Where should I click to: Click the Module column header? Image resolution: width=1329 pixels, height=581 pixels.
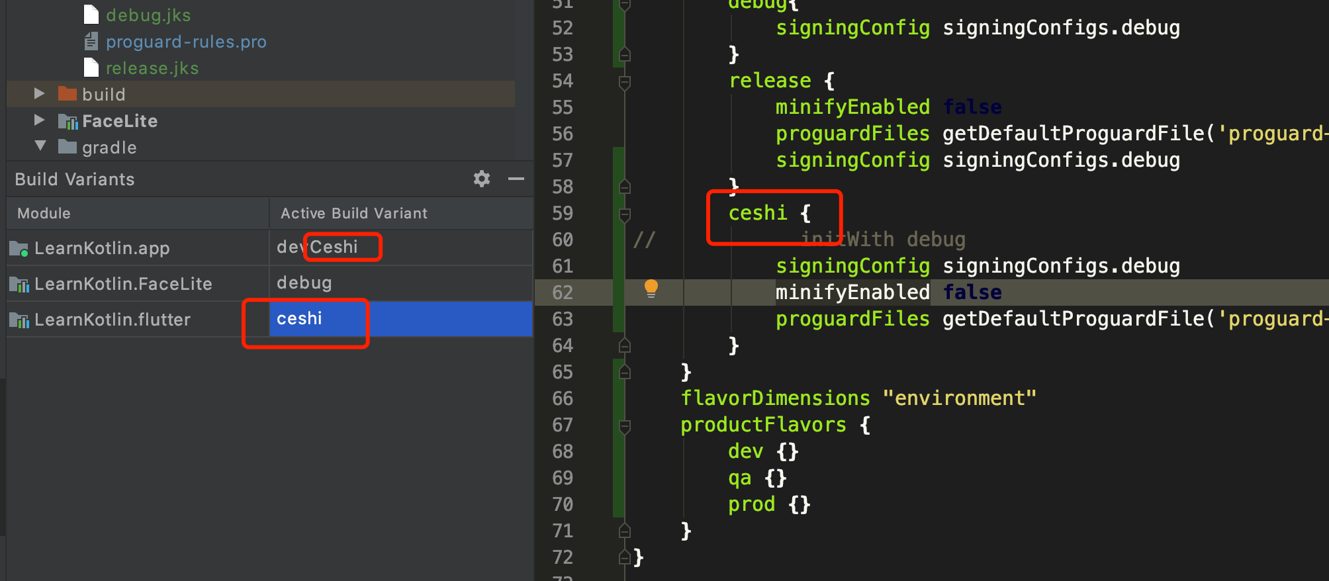(138, 213)
